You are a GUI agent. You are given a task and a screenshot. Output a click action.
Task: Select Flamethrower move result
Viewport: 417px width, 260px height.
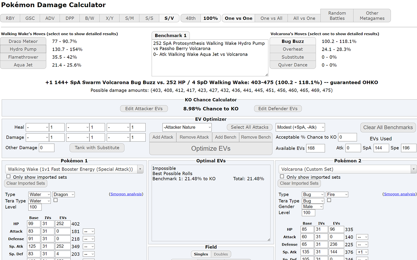pyautogui.click(x=23, y=57)
